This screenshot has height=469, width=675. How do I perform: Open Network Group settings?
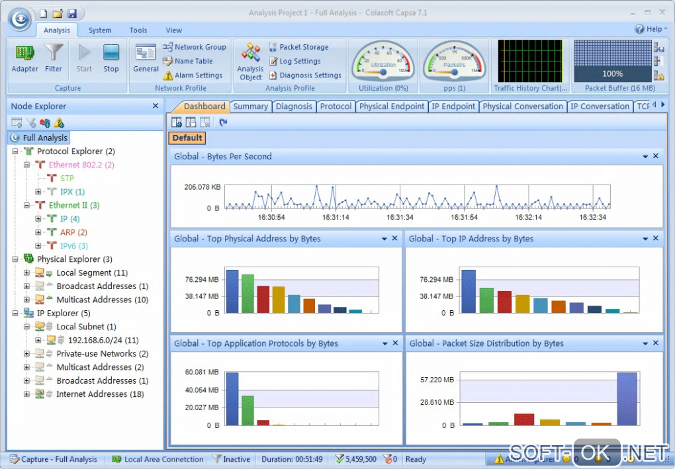[194, 47]
